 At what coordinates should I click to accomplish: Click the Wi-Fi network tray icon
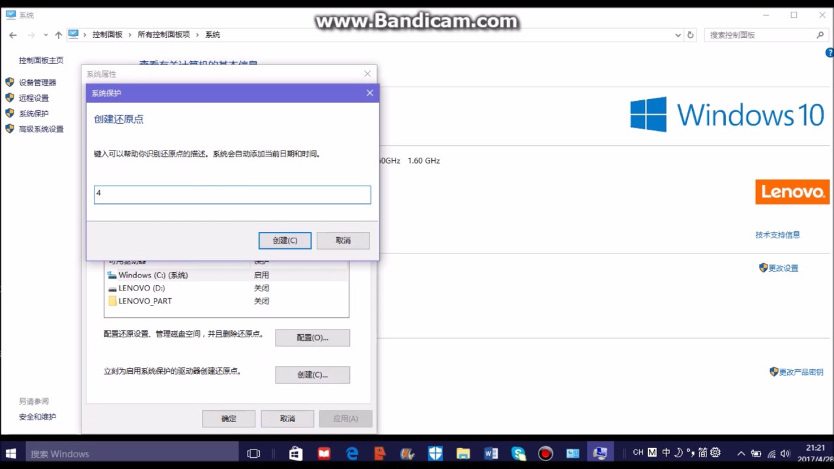pyautogui.click(x=771, y=453)
